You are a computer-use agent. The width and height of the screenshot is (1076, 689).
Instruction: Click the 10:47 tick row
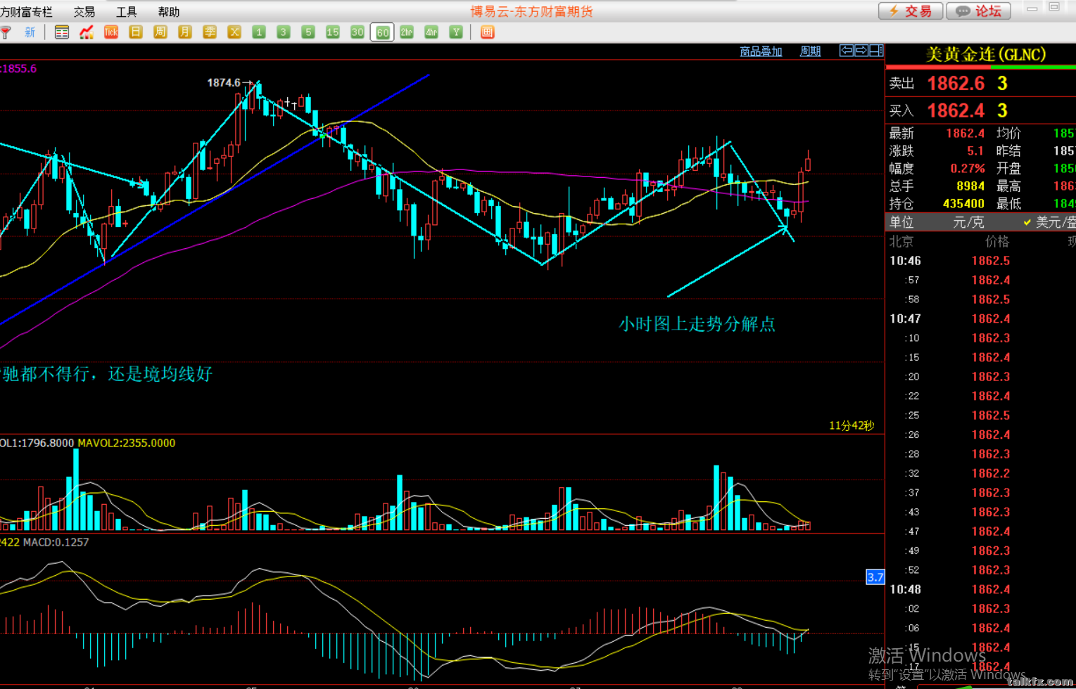(980, 318)
